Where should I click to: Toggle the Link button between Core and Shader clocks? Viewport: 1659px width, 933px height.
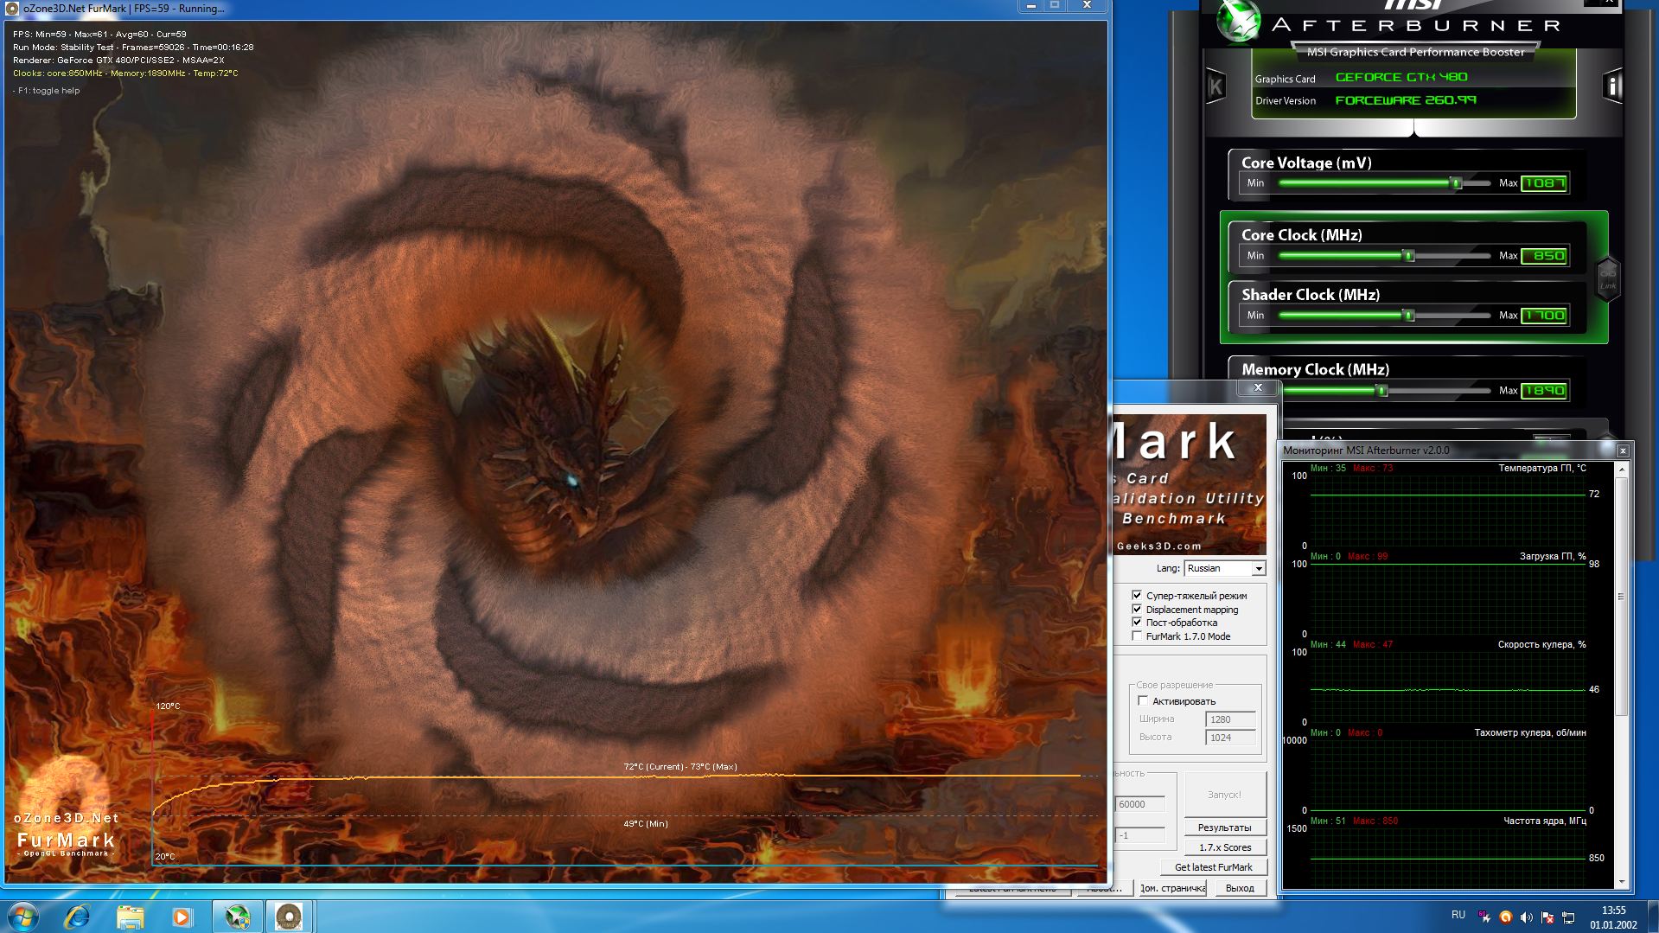point(1607,279)
